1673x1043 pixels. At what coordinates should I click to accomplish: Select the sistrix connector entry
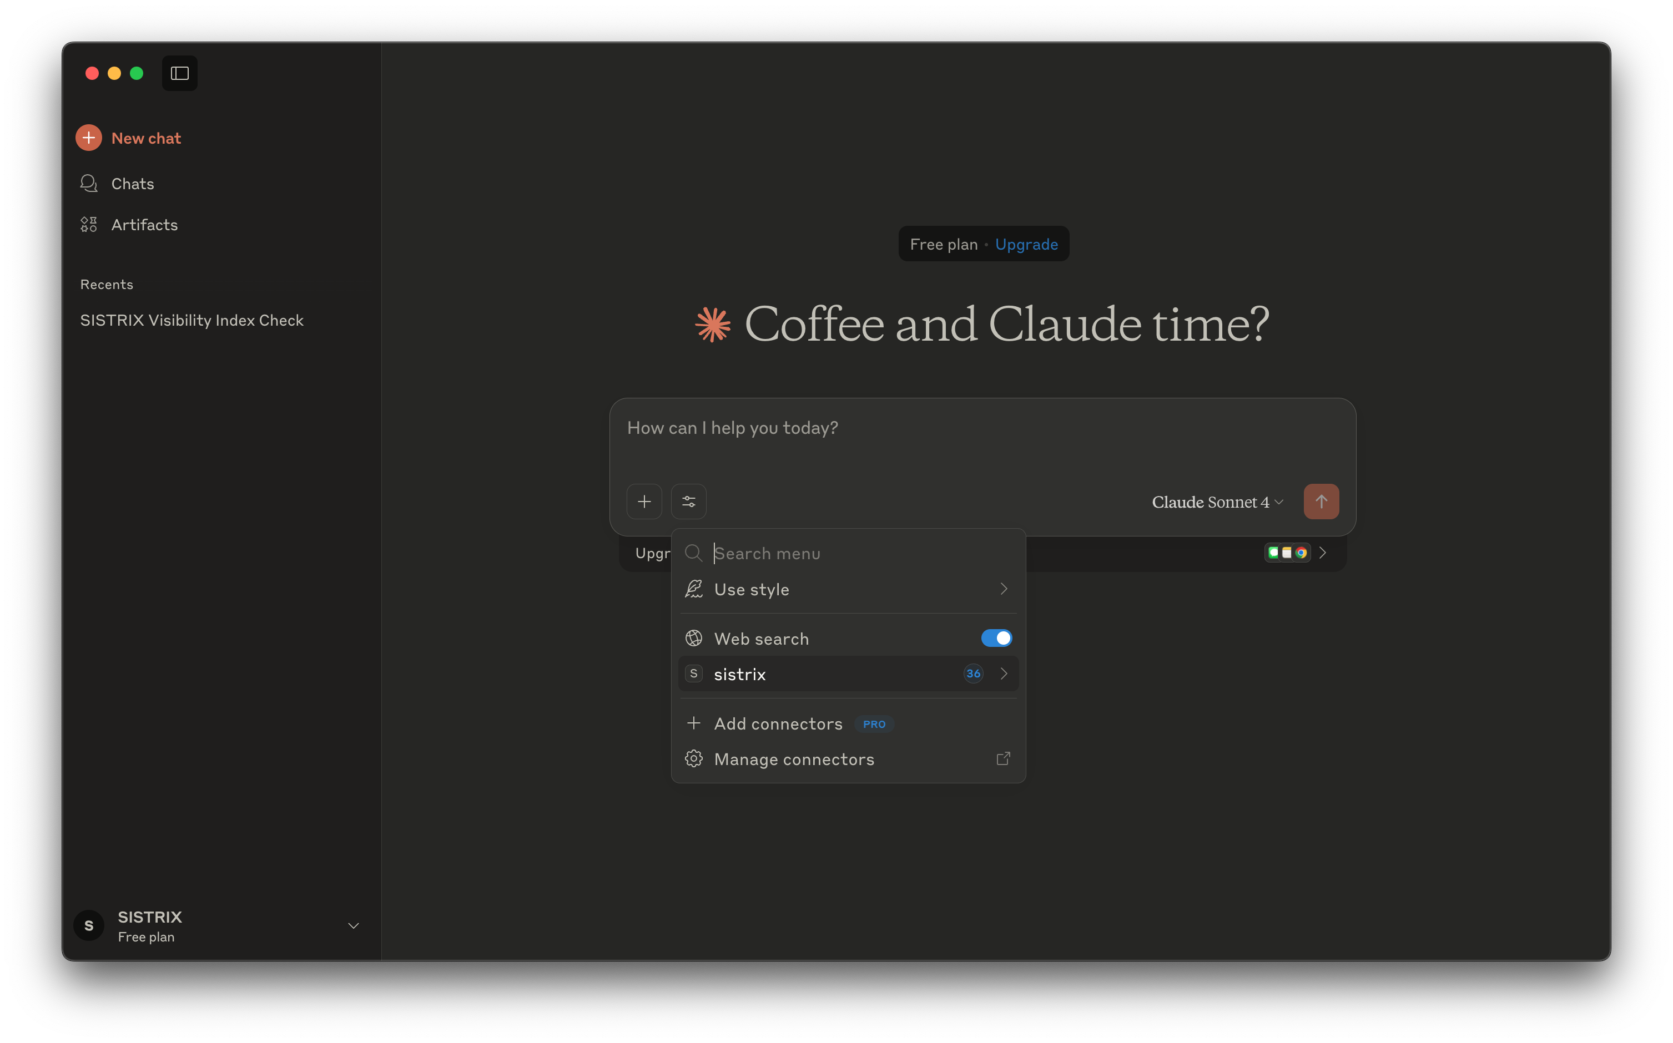848,674
